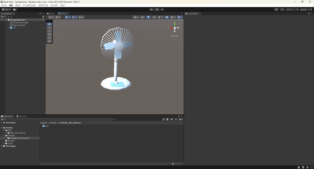Open the 編集 (Edit) menu
The height and width of the screenshot is (169, 314).
pyautogui.click(x=11, y=6)
